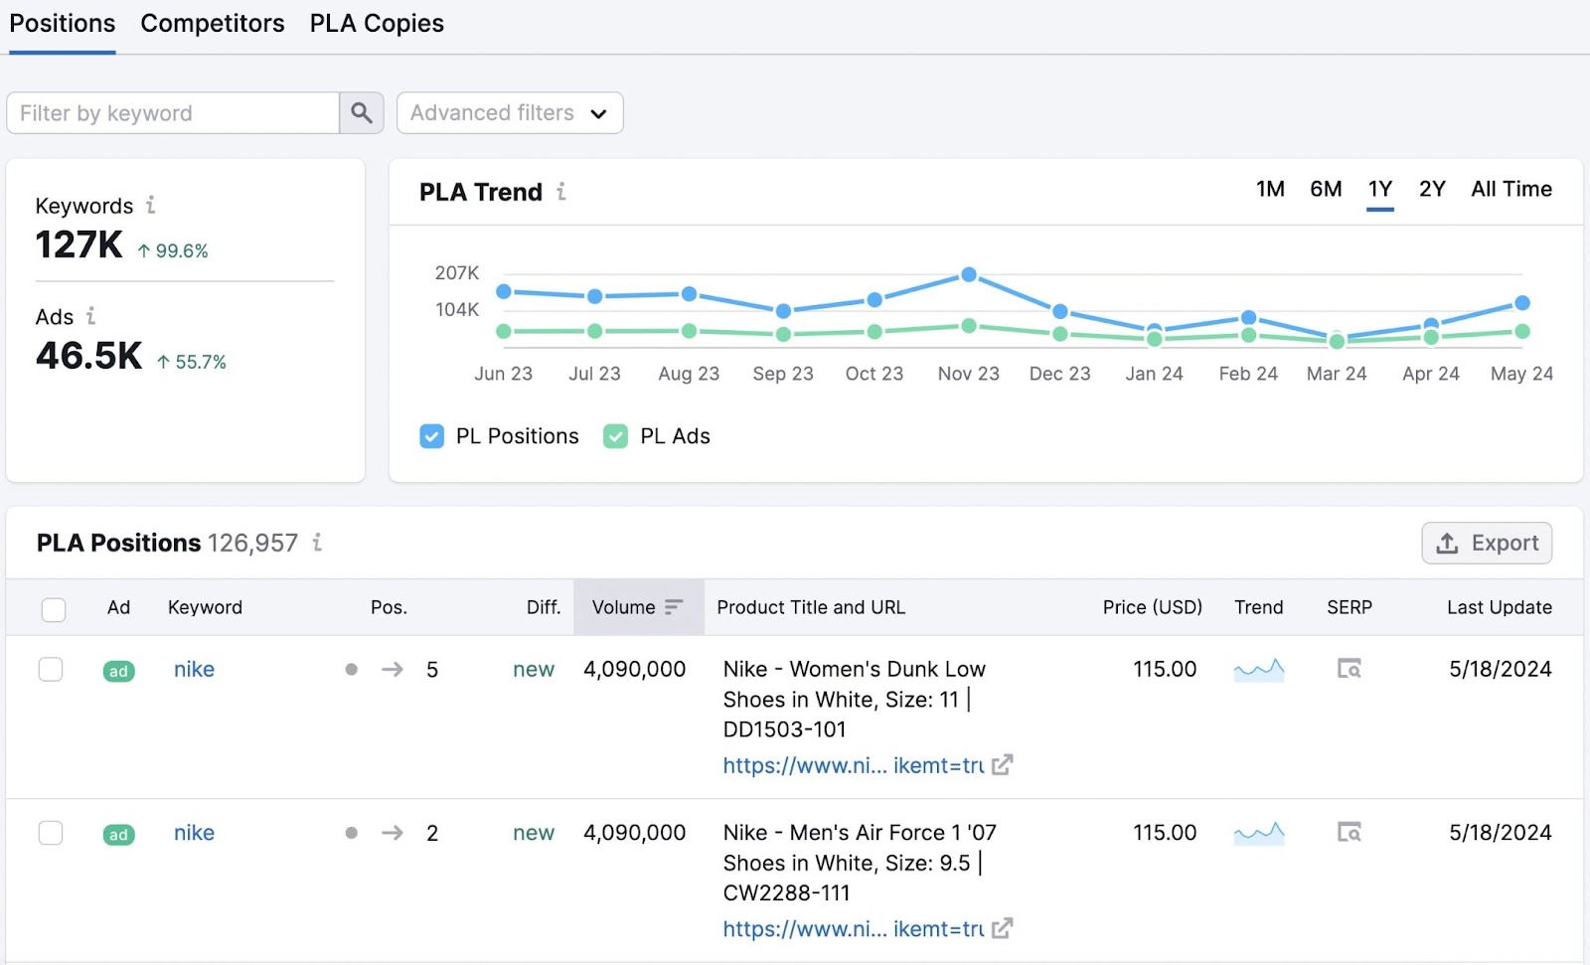Click the PLA Positions count info icon
Screen dimensions: 1590x965
pyautogui.click(x=317, y=543)
